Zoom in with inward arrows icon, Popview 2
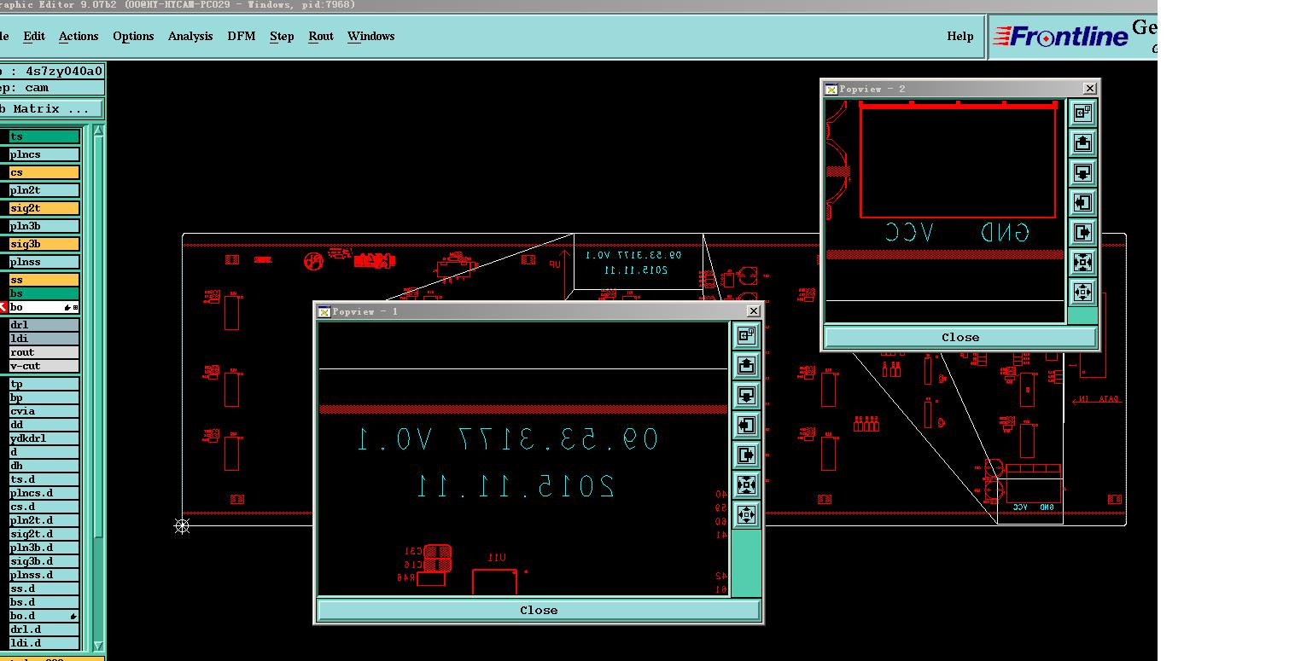The image size is (1289, 661). click(x=1082, y=262)
